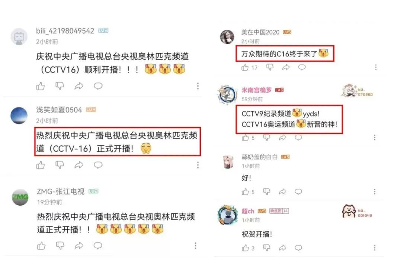Toggle like on ZMG-张江电视's comment
Image resolution: width=401 pixels, height=258 pixels.
[x=41, y=246]
